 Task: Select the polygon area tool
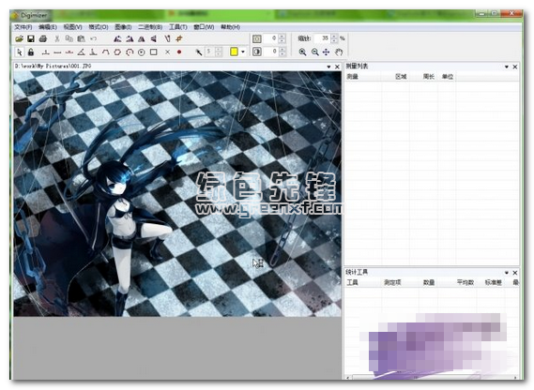(x=117, y=52)
